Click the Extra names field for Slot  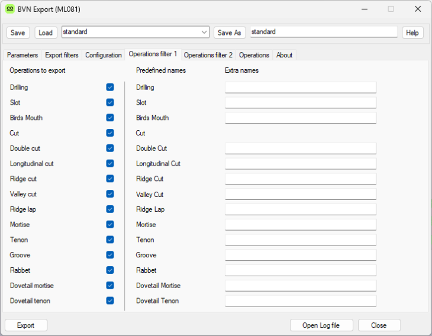[300, 103]
